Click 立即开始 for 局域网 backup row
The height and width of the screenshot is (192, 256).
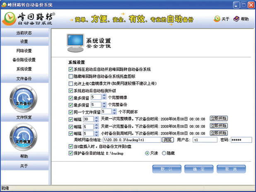click(x=219, y=133)
